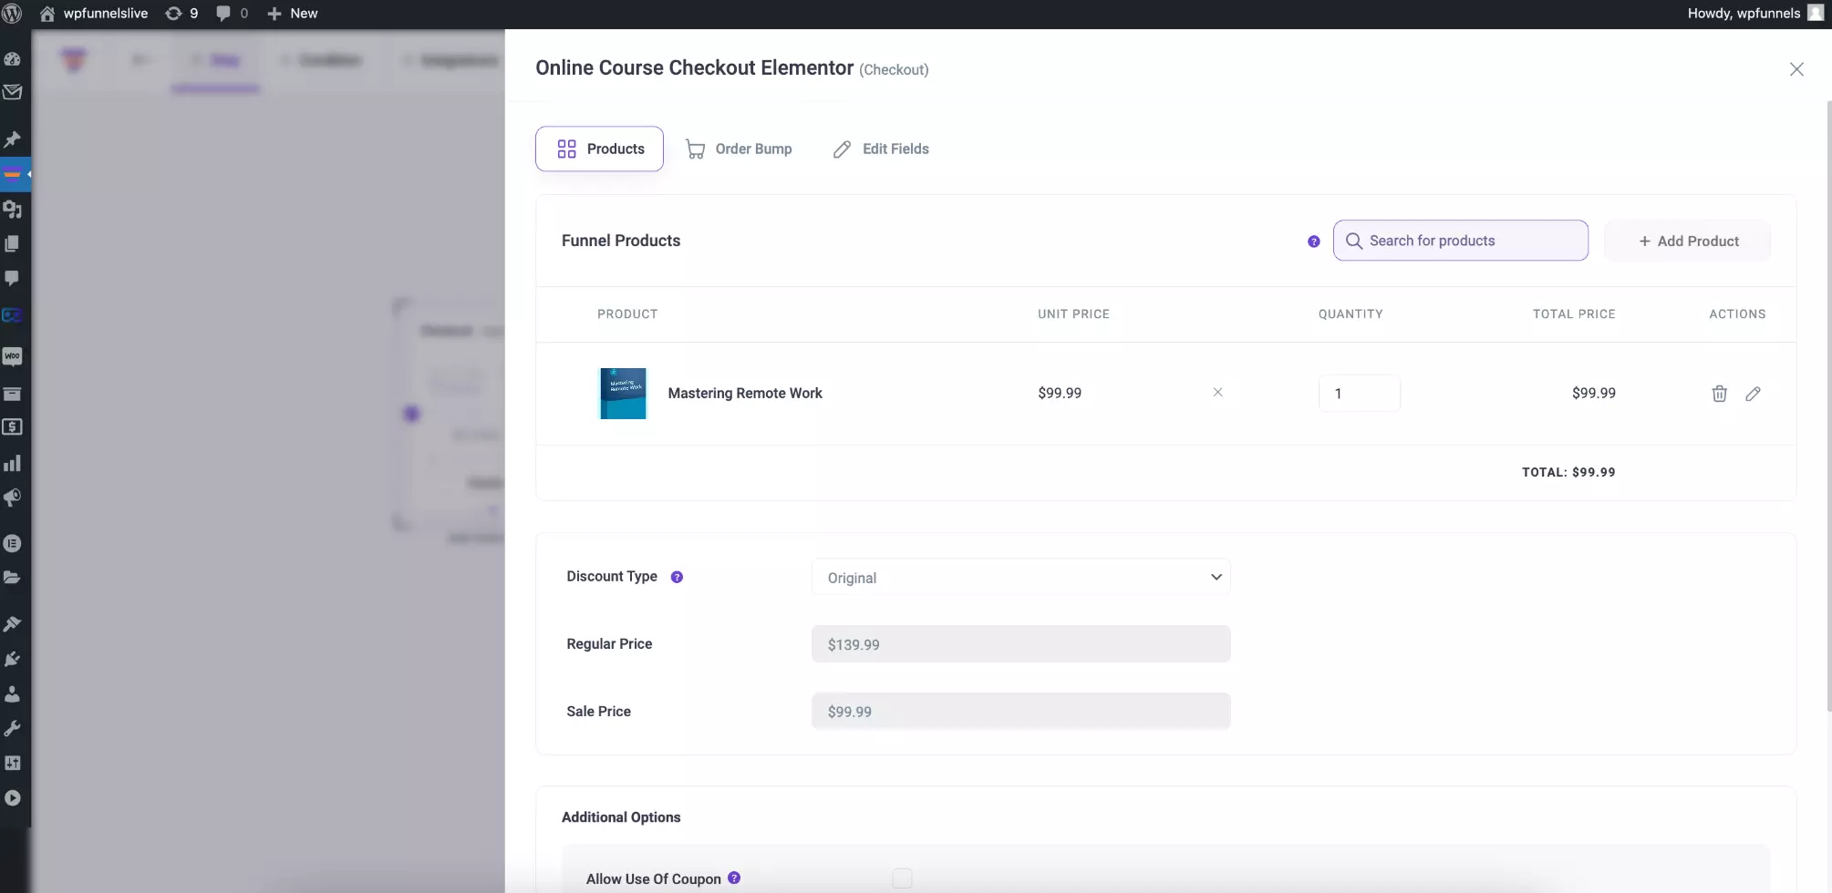1832x893 pixels.
Task: Open the Discount Type dropdown
Action: point(1020,578)
